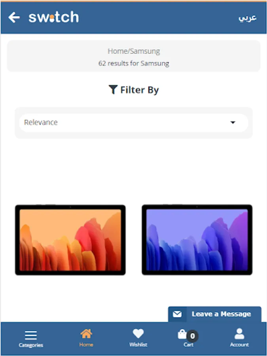Image resolution: width=267 pixels, height=356 pixels.
Task: Open Account person icon
Action: coord(239,333)
